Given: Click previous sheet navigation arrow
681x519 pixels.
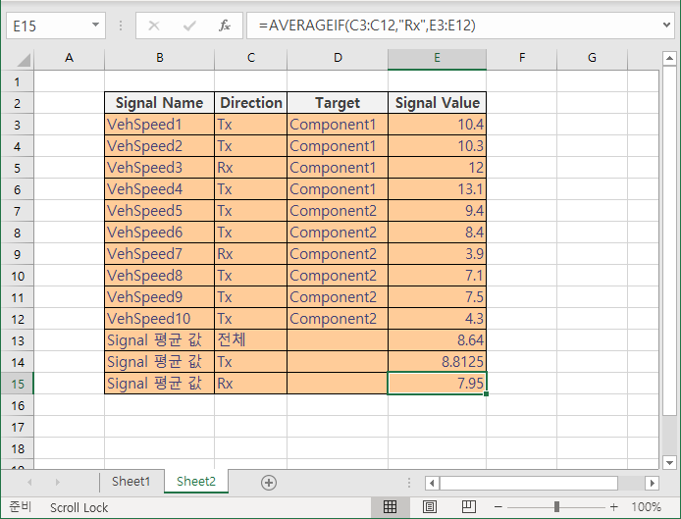Looking at the screenshot, I should [x=30, y=482].
